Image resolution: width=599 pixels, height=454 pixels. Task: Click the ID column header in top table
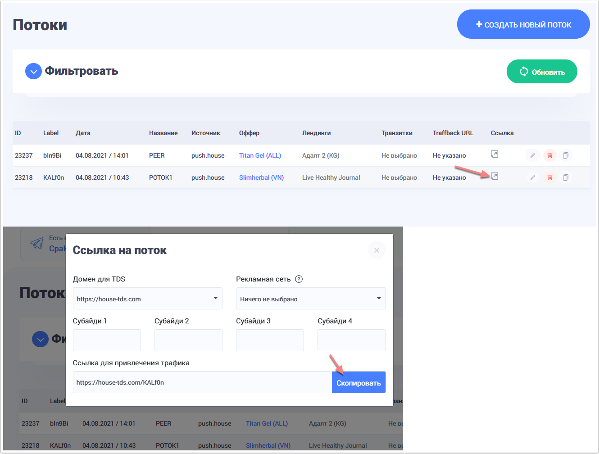point(18,133)
